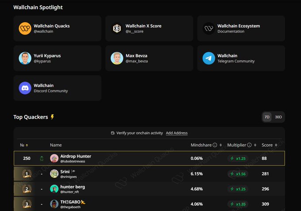Click the Name column header
This screenshot has height=211, width=301.
[x=56, y=145]
